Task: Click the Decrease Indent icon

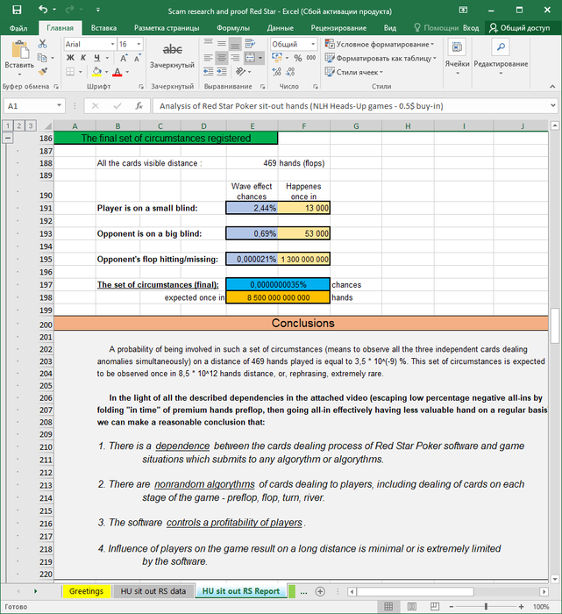Action: pyautogui.click(x=208, y=71)
